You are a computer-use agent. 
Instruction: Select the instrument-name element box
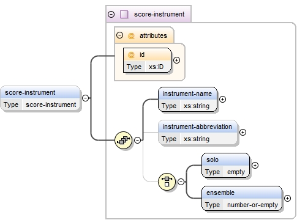click(187, 100)
